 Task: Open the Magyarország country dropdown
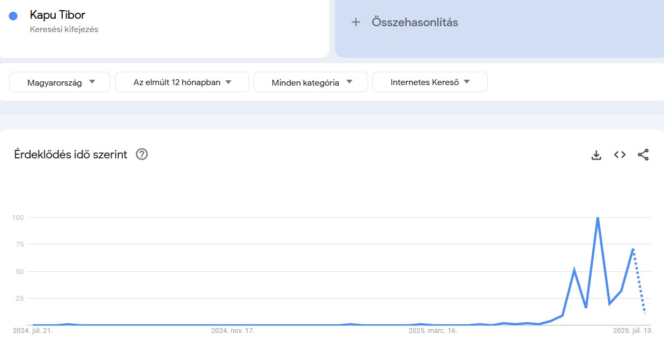pos(59,82)
